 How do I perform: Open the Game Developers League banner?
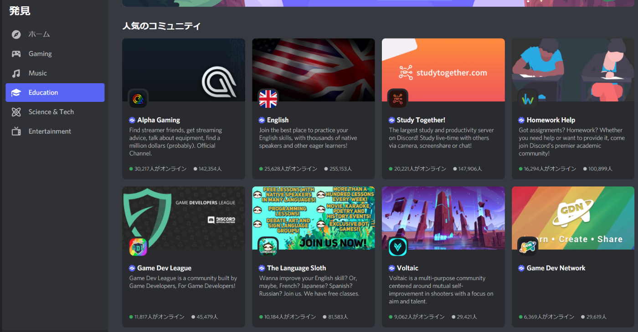tap(184, 218)
